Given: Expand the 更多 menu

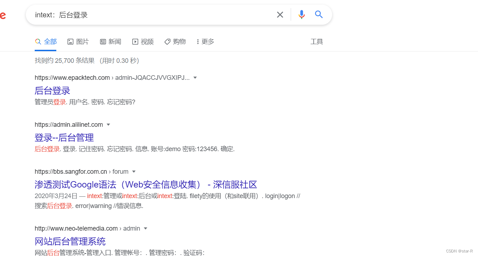Looking at the screenshot, I should [x=205, y=42].
